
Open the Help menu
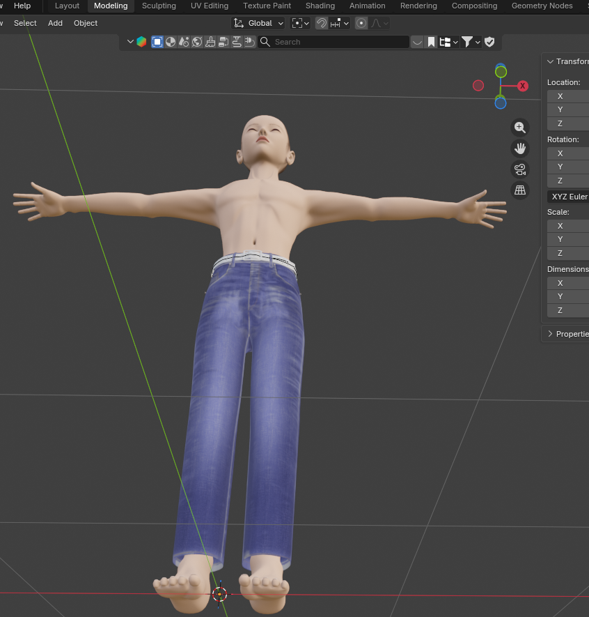click(x=22, y=6)
